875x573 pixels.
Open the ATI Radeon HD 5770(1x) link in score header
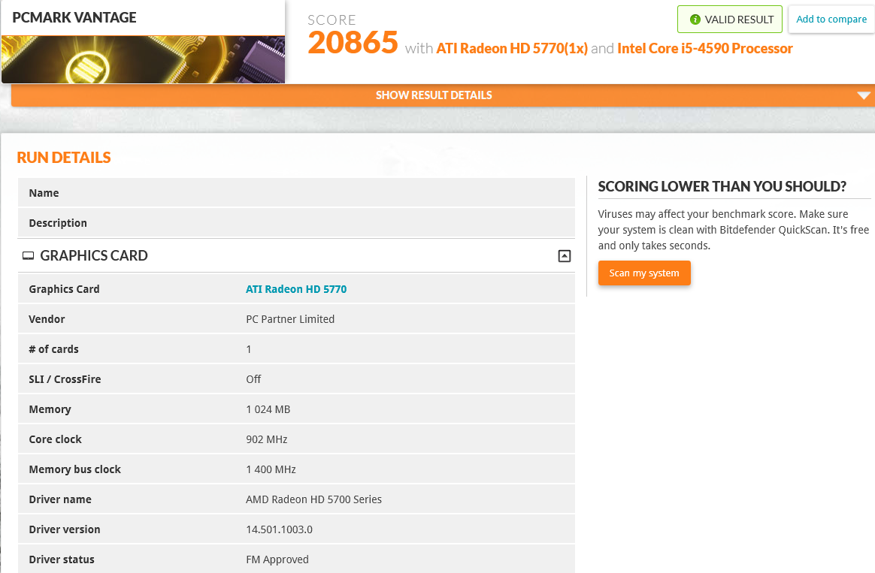(512, 49)
